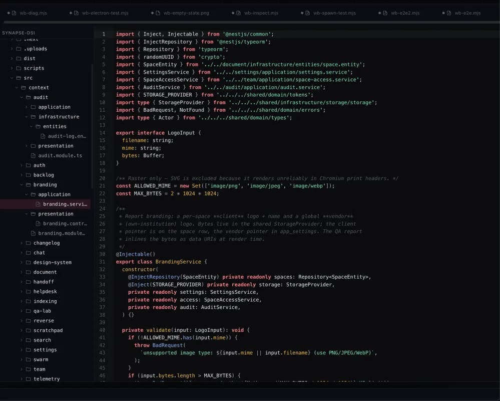The width and height of the screenshot is (500, 401).
Task: Collapse the infrastructure folder under audit
Action: pyautogui.click(x=27, y=117)
